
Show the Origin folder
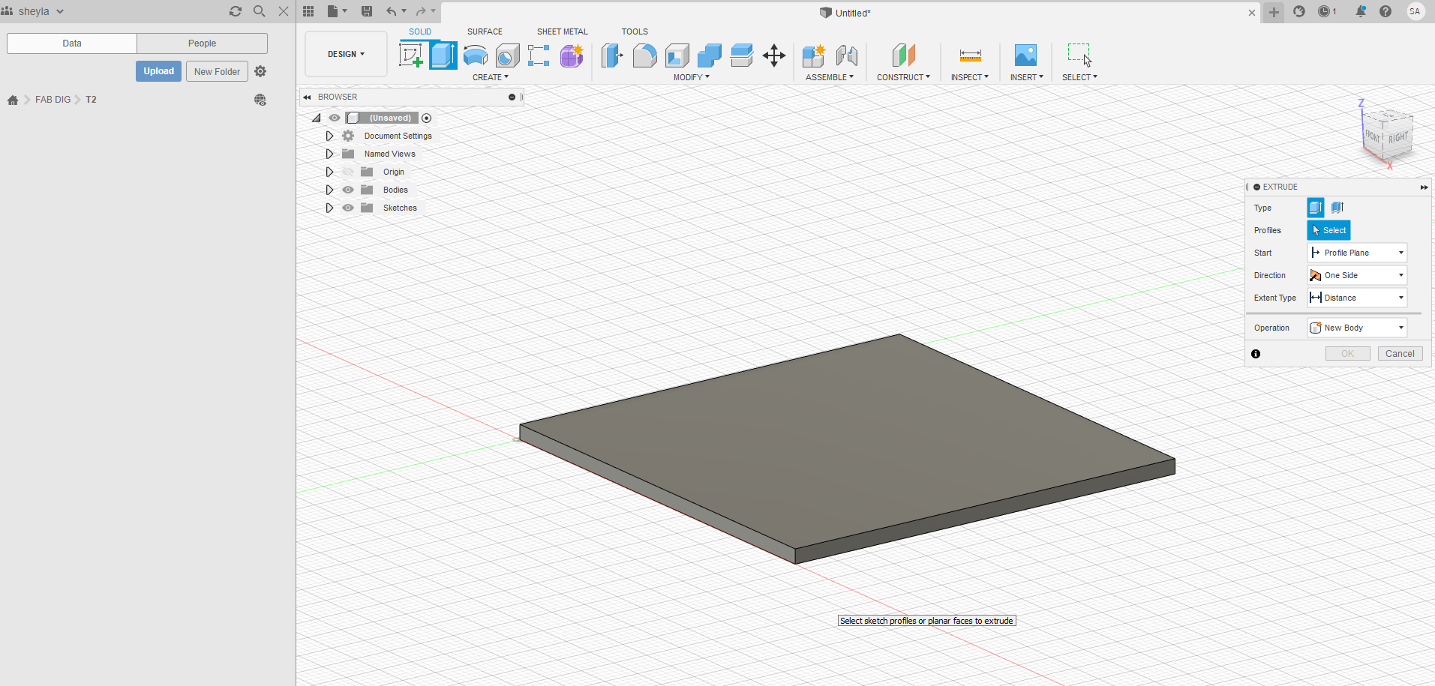348,172
